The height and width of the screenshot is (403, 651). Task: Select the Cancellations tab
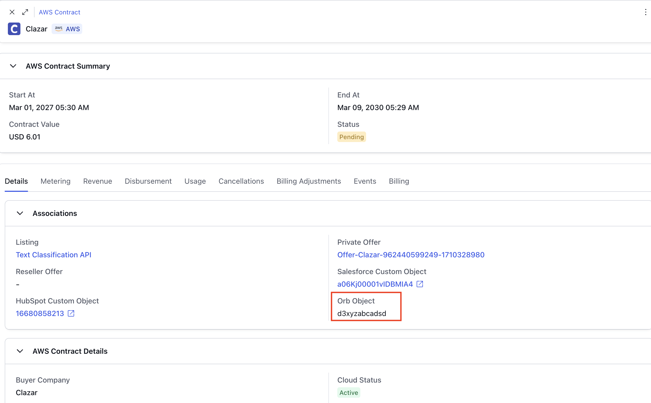[241, 181]
